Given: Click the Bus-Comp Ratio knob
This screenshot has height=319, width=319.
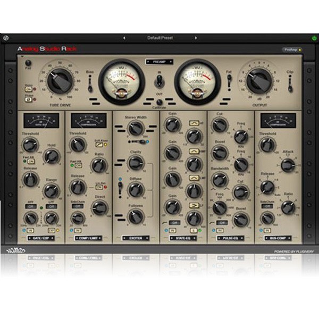Looking at the screenshot, I should (x=288, y=207).
